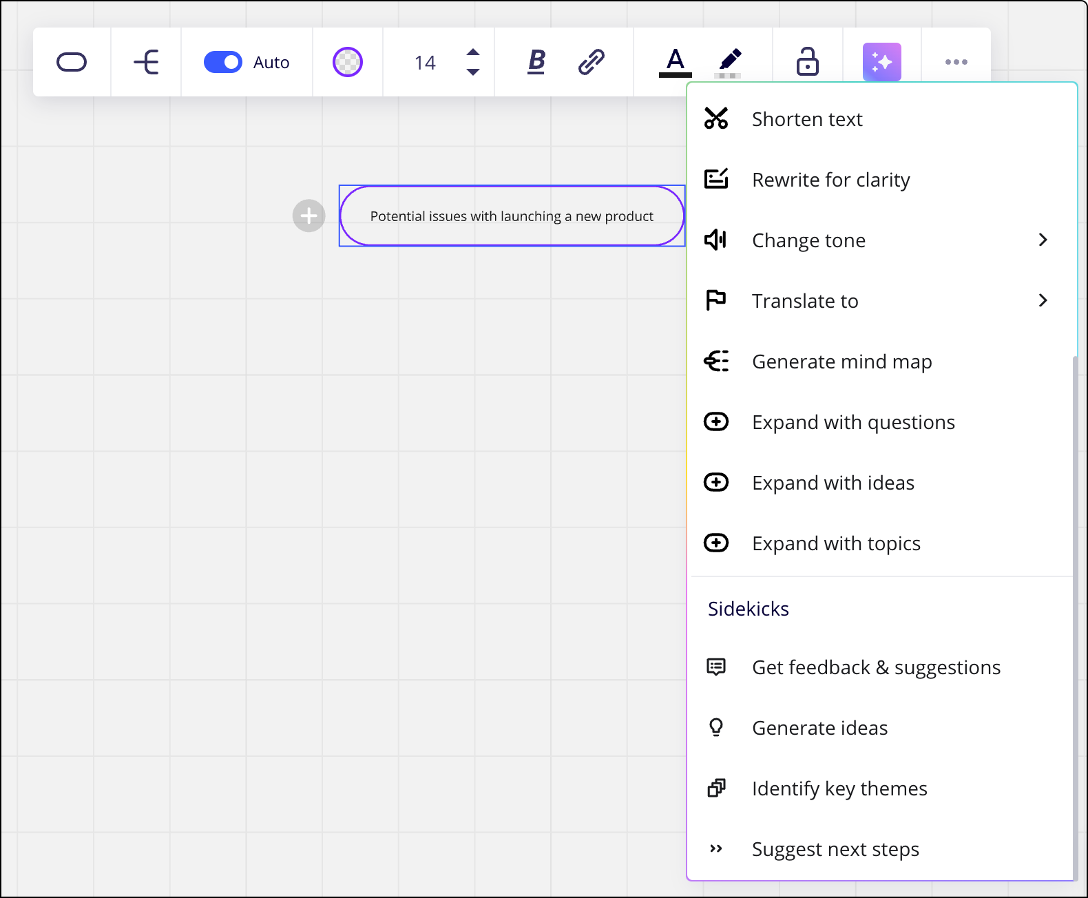Click the purple AI sparkle button
The height and width of the screenshot is (898, 1088).
coord(882,62)
